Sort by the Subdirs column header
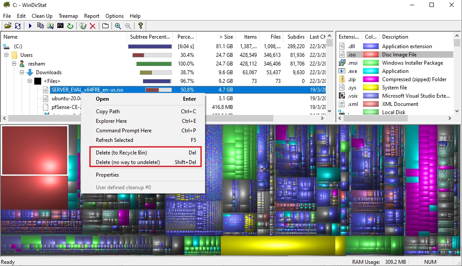The height and width of the screenshot is (266, 462). pyautogui.click(x=295, y=37)
